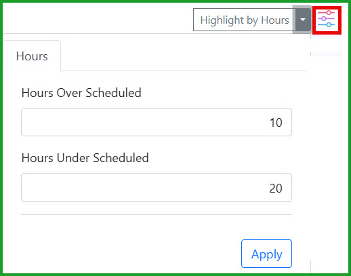This screenshot has width=351, height=276.
Task: Click the Apply button
Action: [266, 254]
